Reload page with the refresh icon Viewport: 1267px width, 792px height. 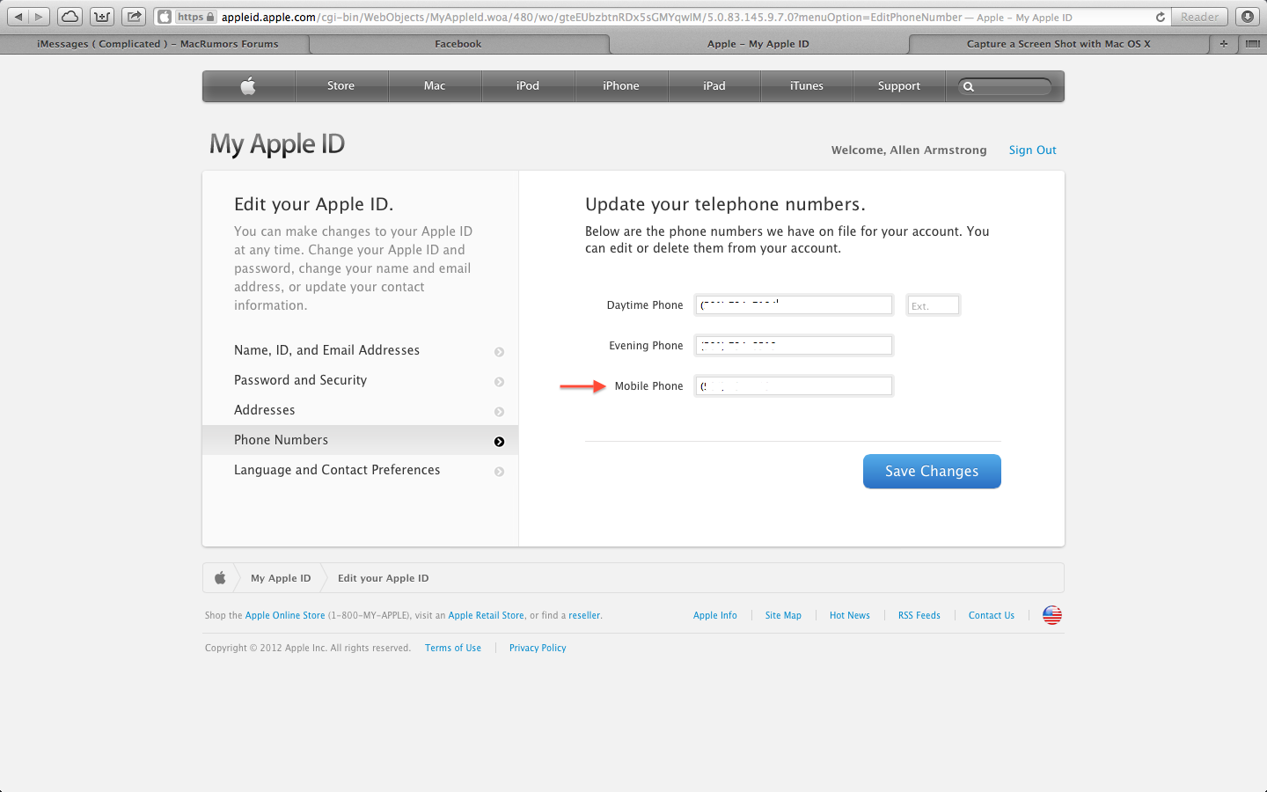tap(1160, 17)
